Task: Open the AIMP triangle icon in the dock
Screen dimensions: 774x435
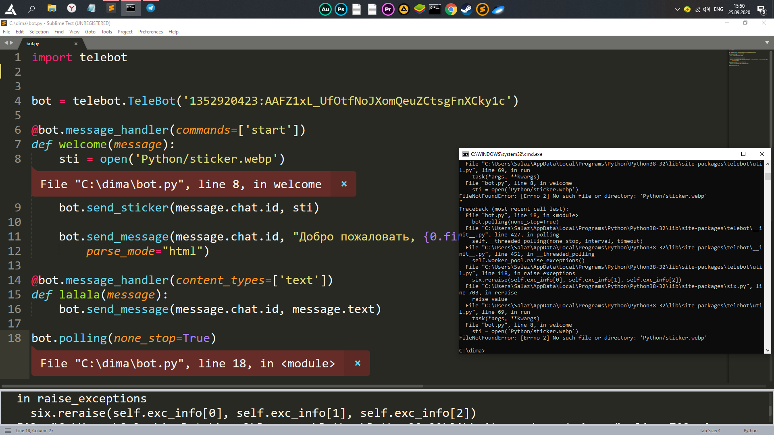Action: click(404, 9)
